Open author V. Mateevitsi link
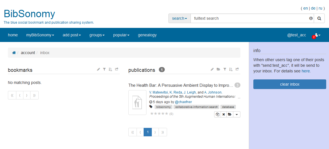The image size is (329, 149). (x=159, y=92)
